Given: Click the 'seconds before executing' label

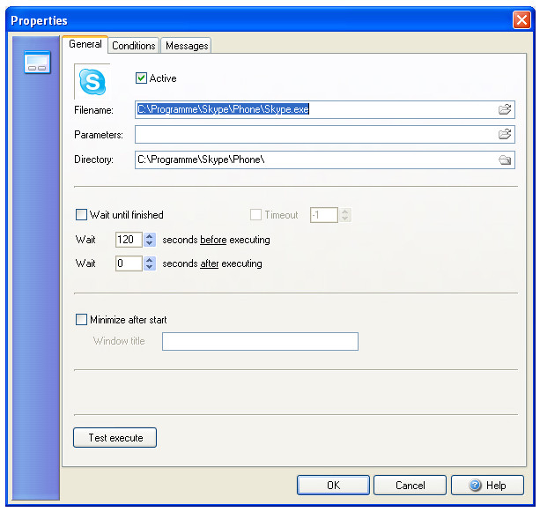Looking at the screenshot, I should click(x=216, y=240).
